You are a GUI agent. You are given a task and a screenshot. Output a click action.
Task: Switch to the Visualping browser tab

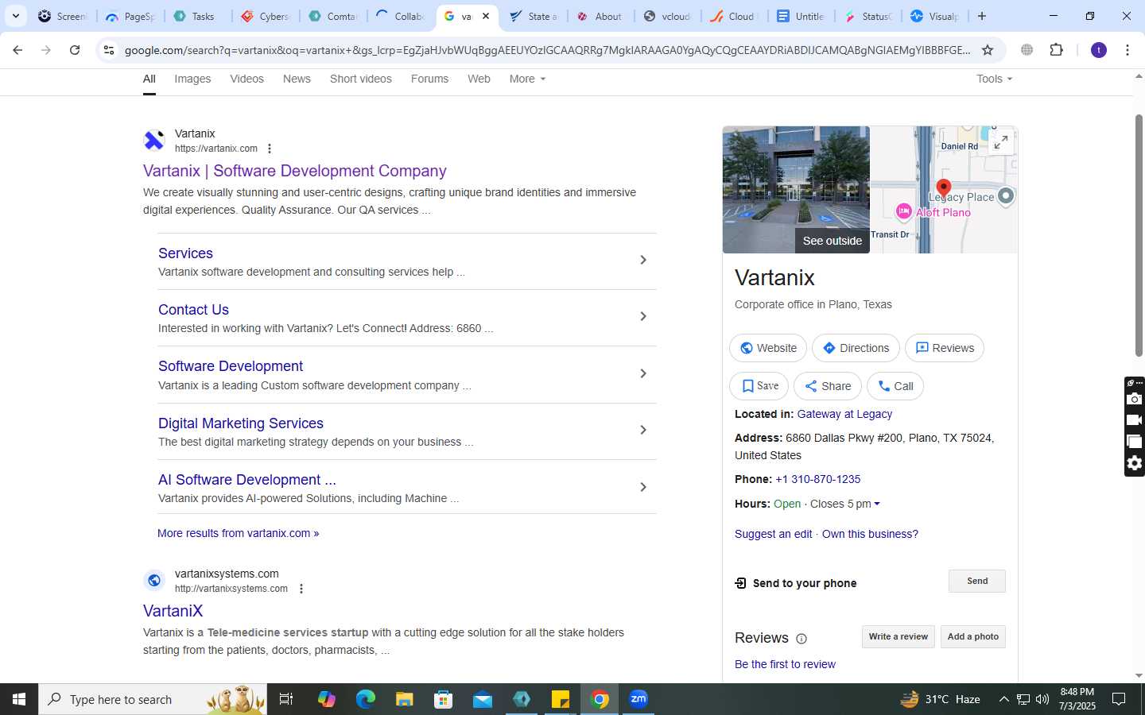click(935, 16)
